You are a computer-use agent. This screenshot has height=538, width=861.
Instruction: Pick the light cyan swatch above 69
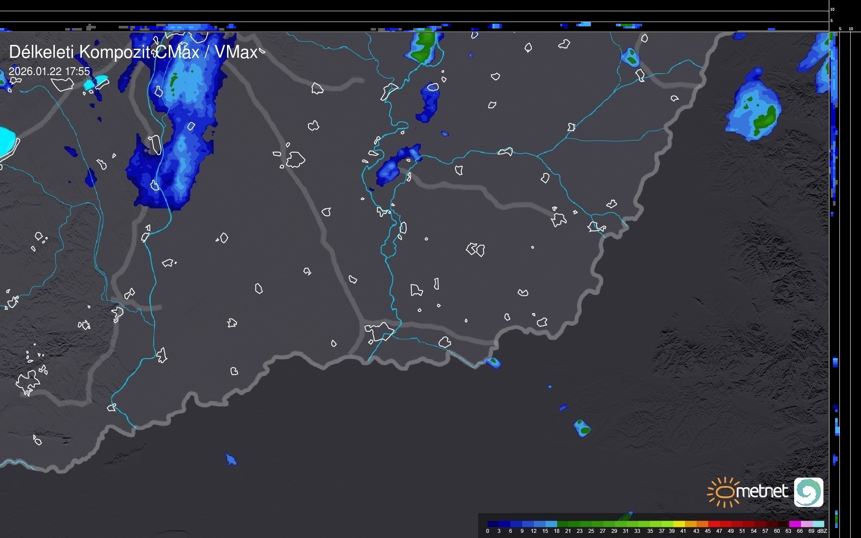tap(818, 524)
